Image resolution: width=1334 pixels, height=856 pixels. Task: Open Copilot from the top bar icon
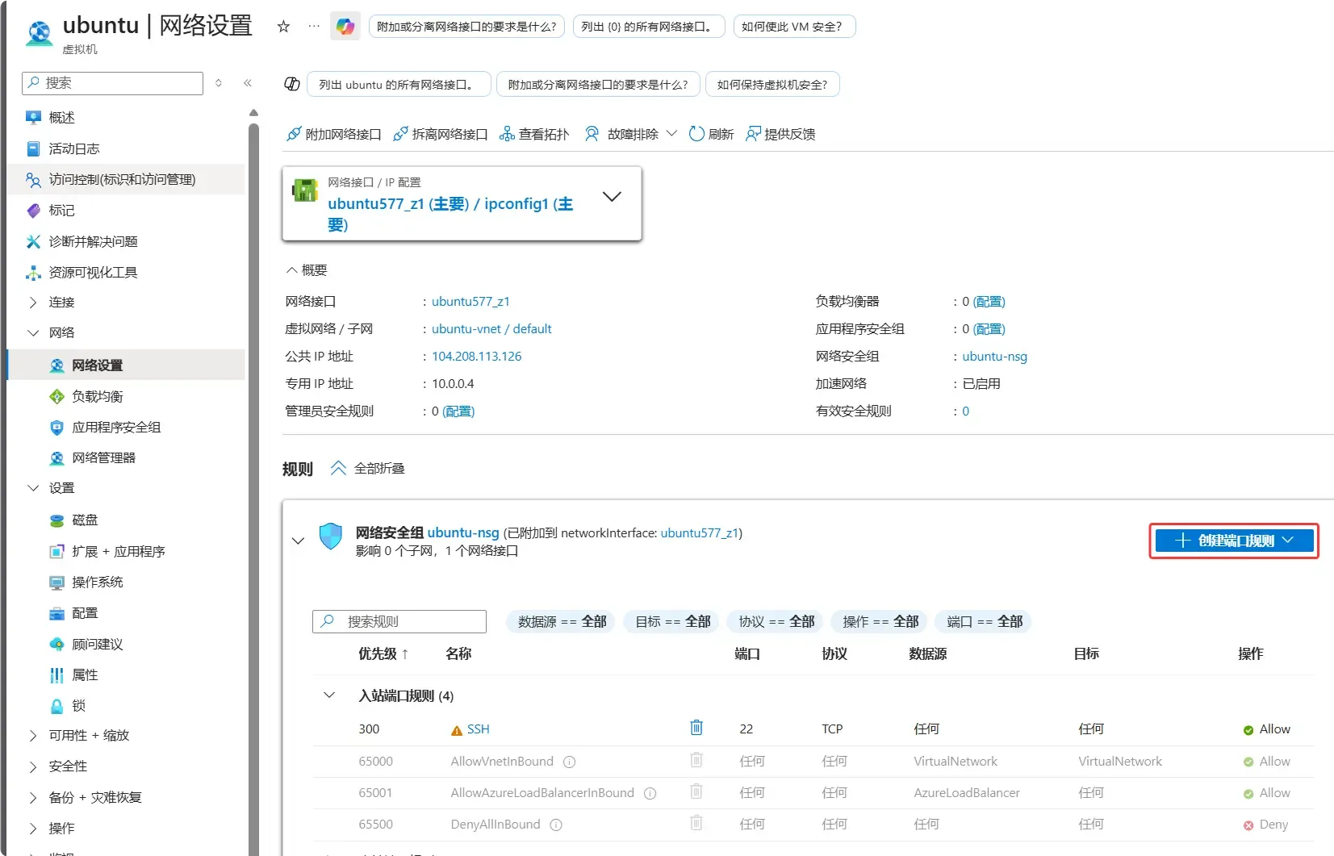tap(345, 26)
